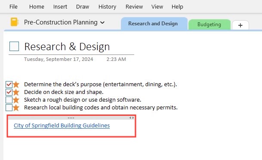Open the View ribbon tab

(x=157, y=7)
